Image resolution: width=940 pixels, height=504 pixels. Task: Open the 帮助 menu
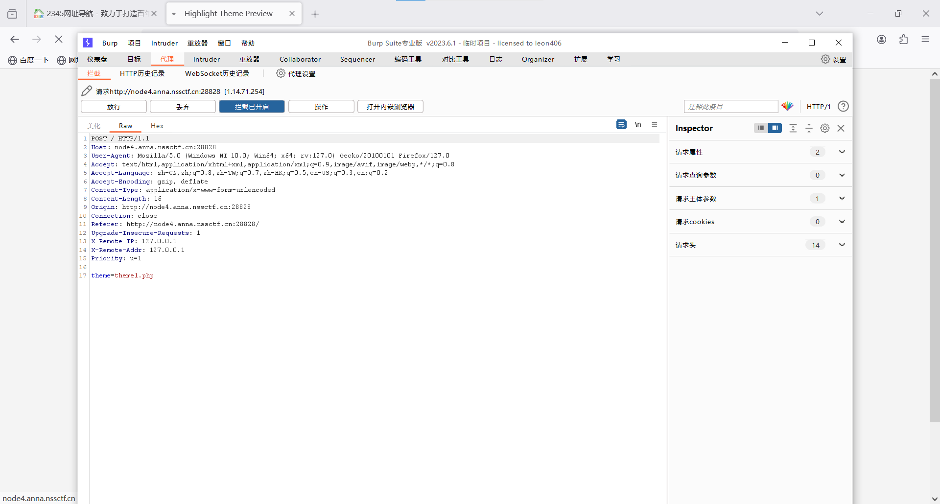tap(248, 43)
